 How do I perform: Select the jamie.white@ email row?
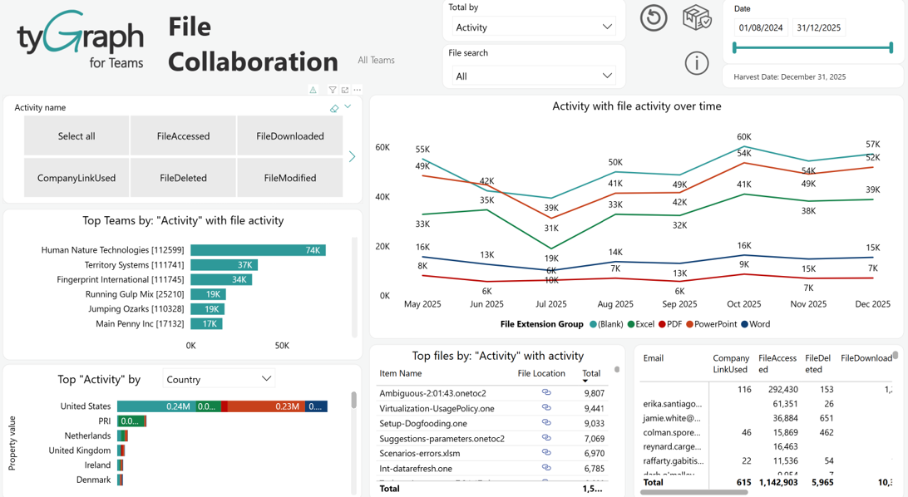point(767,418)
